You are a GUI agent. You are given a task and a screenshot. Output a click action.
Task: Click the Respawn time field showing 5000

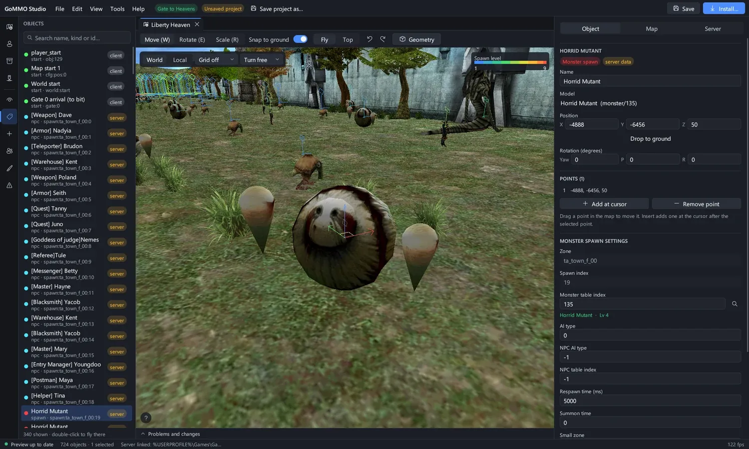(650, 401)
